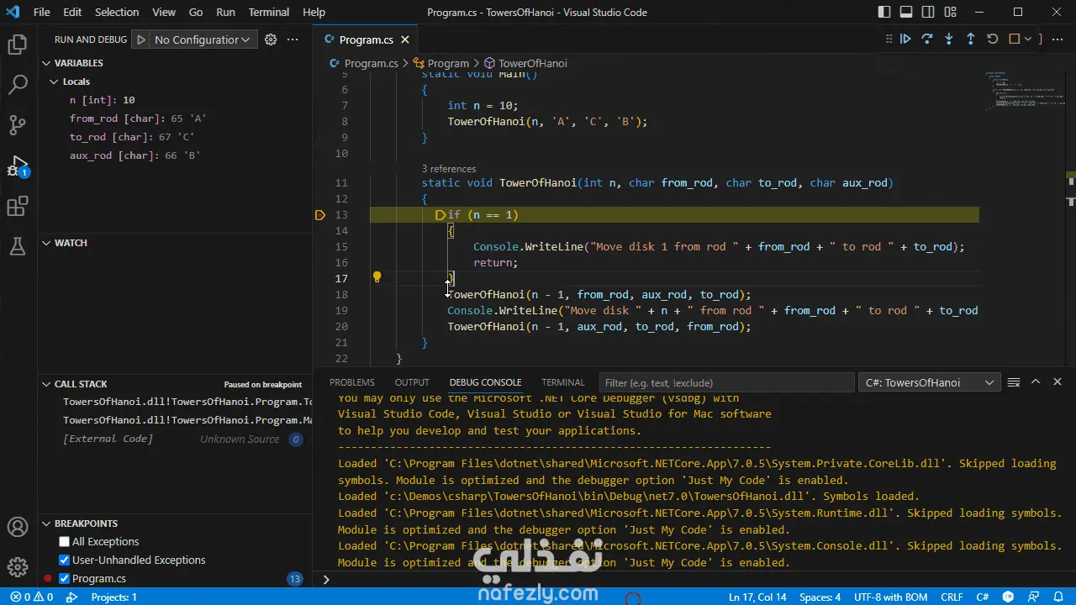Click Stop in the debug toolbar

1014,39
